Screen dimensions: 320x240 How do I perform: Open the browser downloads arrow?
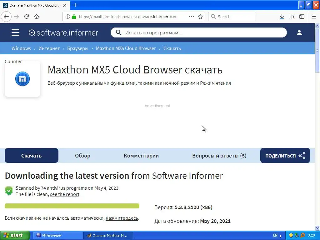point(282,17)
